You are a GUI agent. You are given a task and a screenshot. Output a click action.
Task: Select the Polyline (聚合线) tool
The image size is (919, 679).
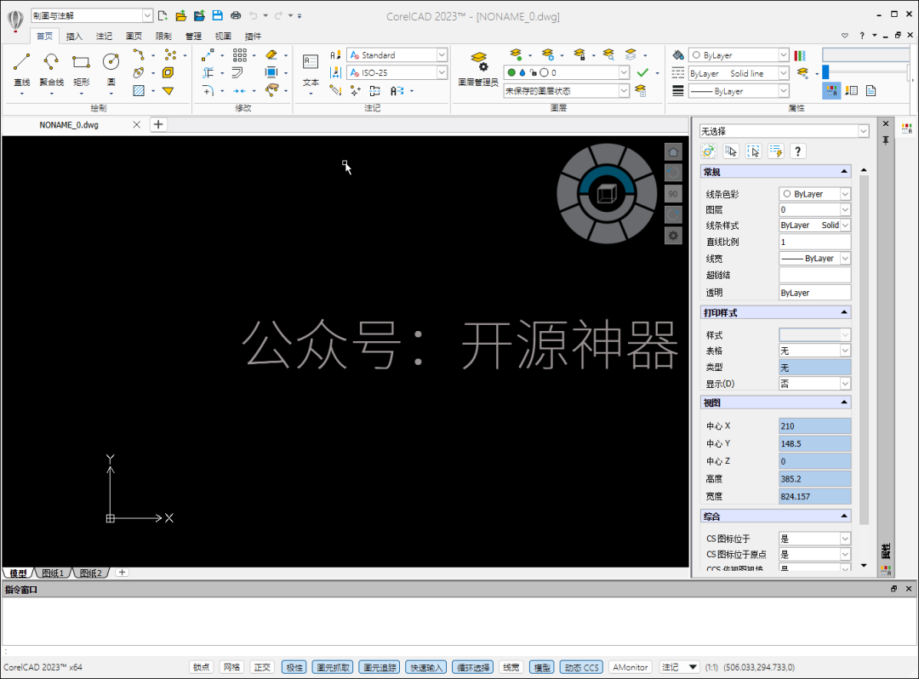coord(51,69)
